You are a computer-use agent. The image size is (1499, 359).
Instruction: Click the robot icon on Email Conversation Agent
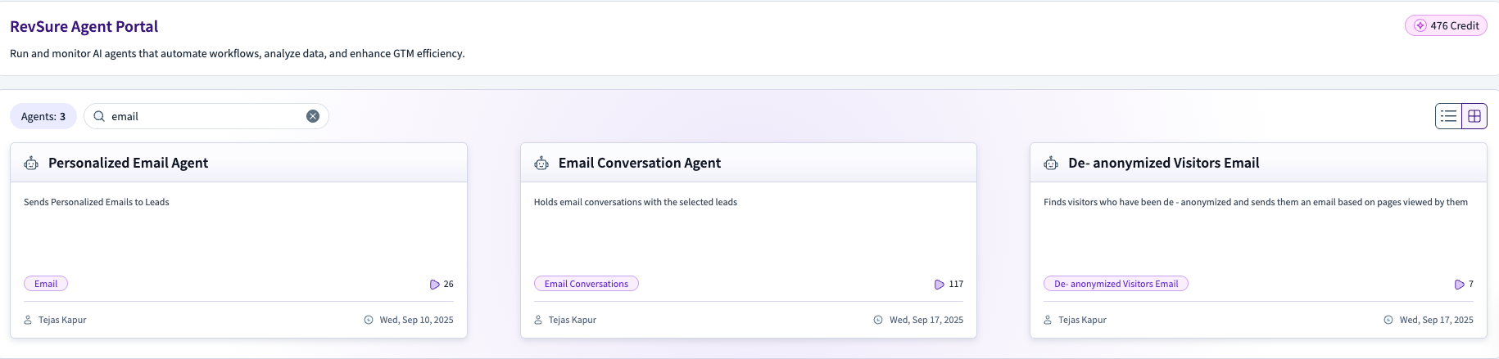541,164
